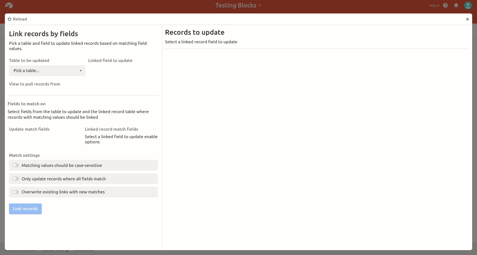Image resolution: width=477 pixels, height=255 pixels.
Task: Toggle only update records where all fields match
Action: (x=16, y=179)
